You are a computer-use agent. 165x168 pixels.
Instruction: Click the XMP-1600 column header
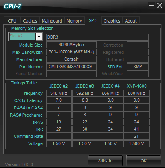click(x=136, y=86)
